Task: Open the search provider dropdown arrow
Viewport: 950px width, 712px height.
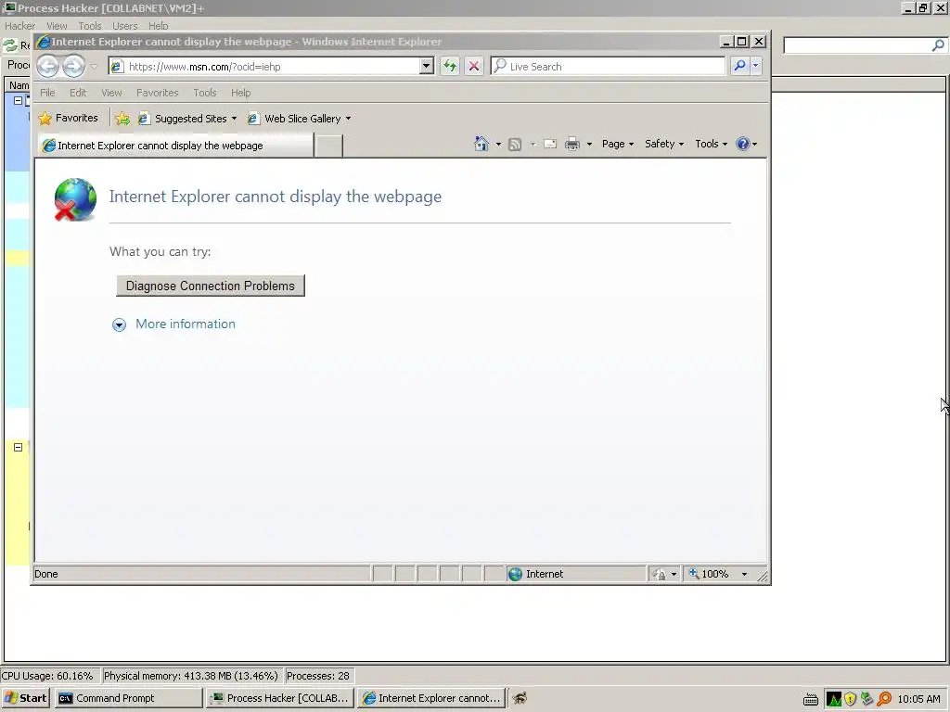Action: point(755,66)
